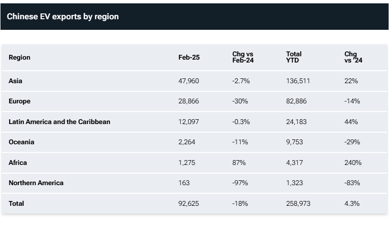Select the Africa row label
Viewport: 392px width, 226px height.
[18, 163]
